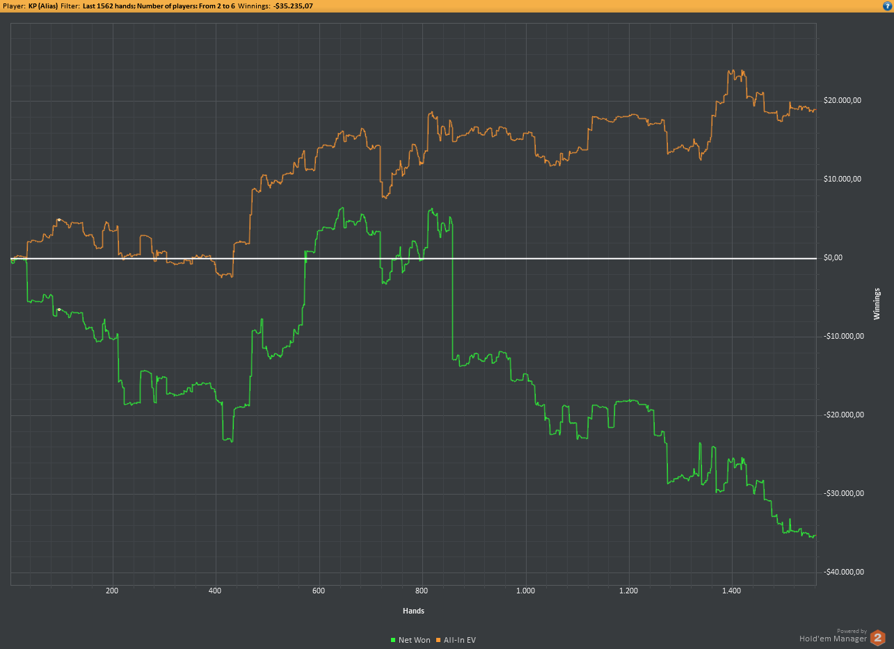Click the 800 hands axis tick label

coord(422,591)
